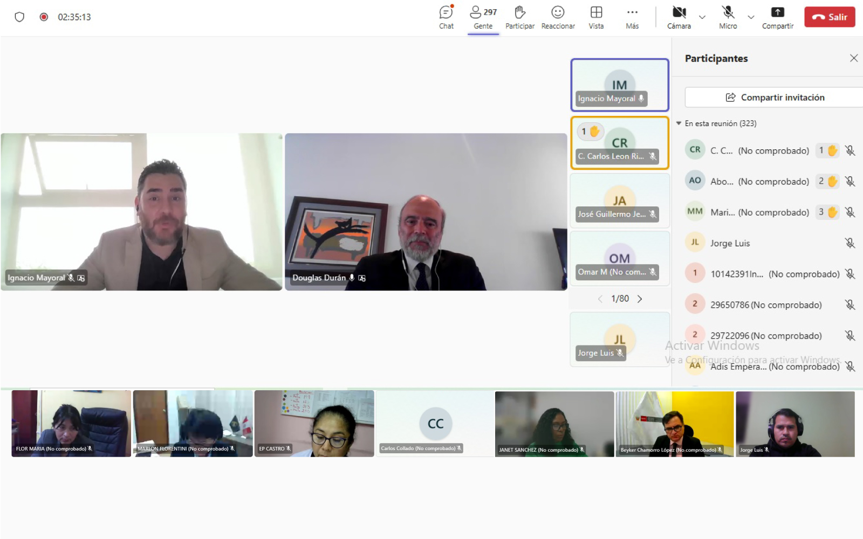Select EP CASTRO video thumbnail

pyautogui.click(x=314, y=424)
